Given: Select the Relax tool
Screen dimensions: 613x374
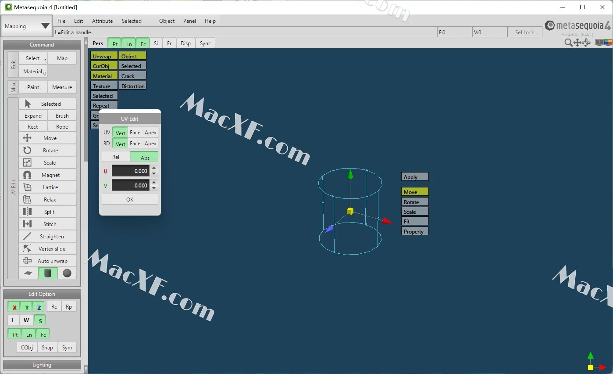Looking at the screenshot, I should (47, 199).
